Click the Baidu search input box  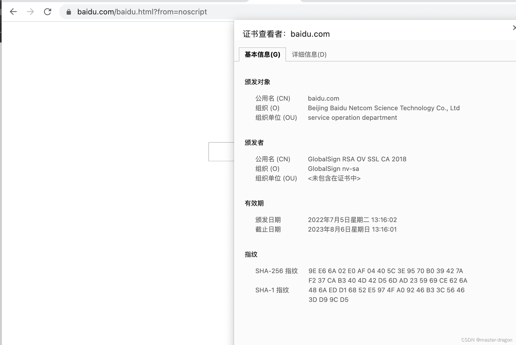(x=221, y=152)
